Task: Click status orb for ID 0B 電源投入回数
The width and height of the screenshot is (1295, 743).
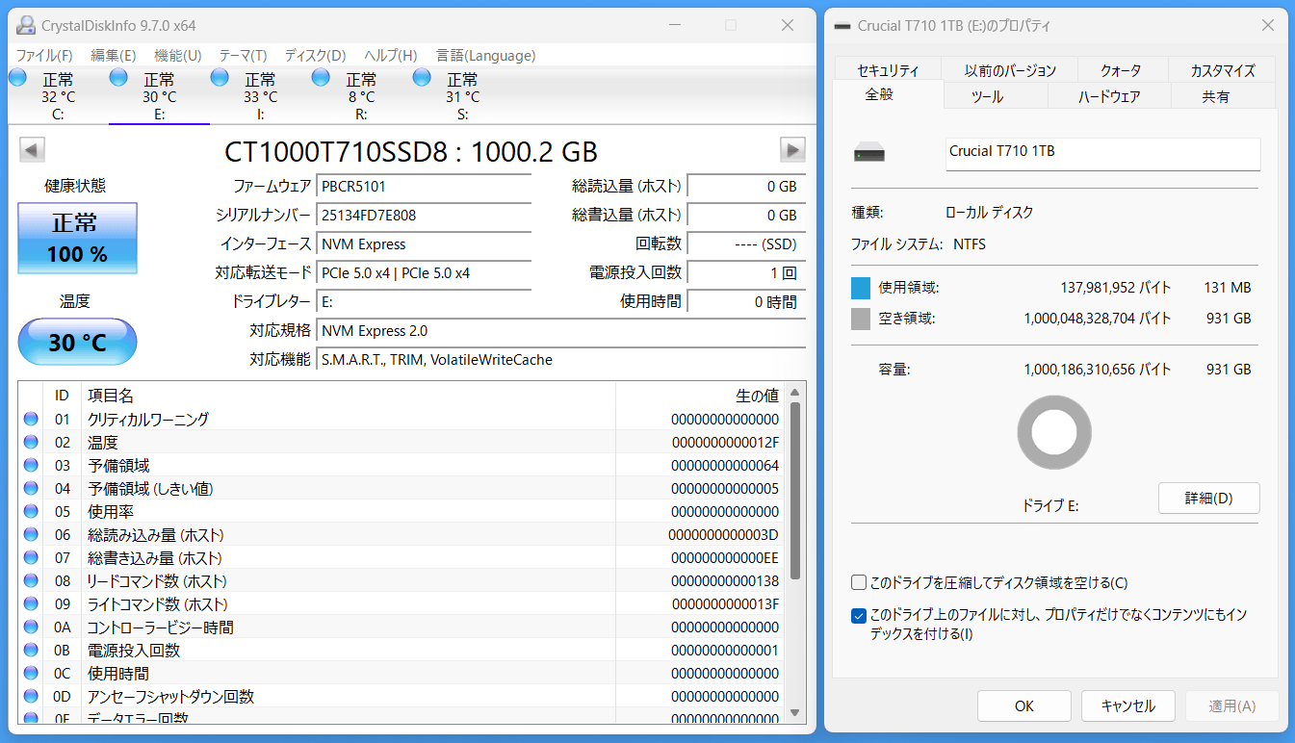Action: click(31, 650)
